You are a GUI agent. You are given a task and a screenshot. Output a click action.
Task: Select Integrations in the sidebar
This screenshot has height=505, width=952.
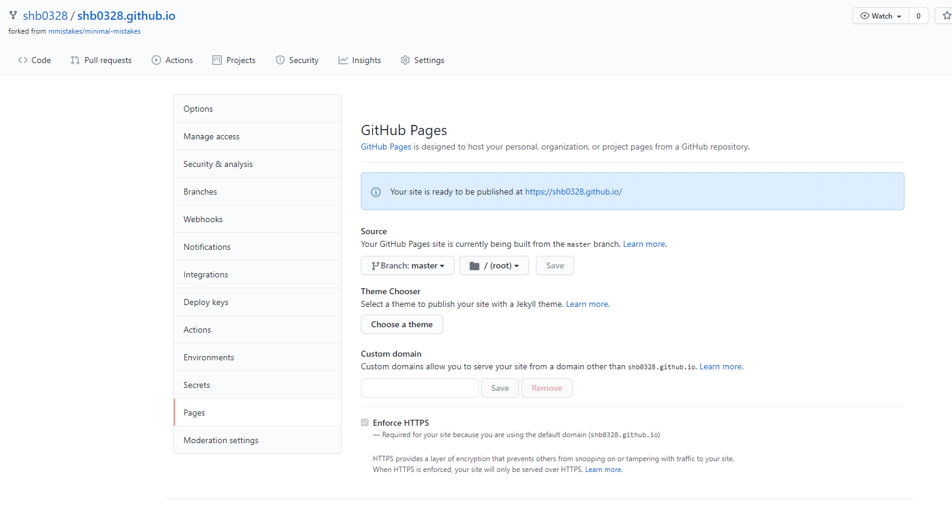[257, 274]
